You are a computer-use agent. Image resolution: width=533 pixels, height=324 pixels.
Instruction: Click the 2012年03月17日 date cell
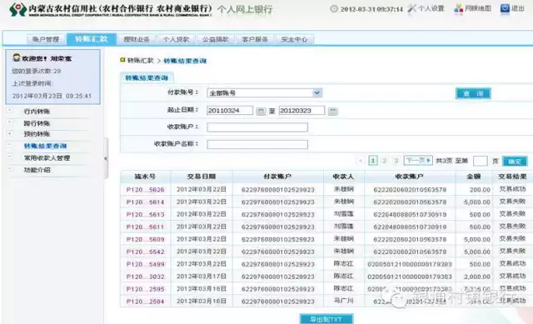click(202, 277)
